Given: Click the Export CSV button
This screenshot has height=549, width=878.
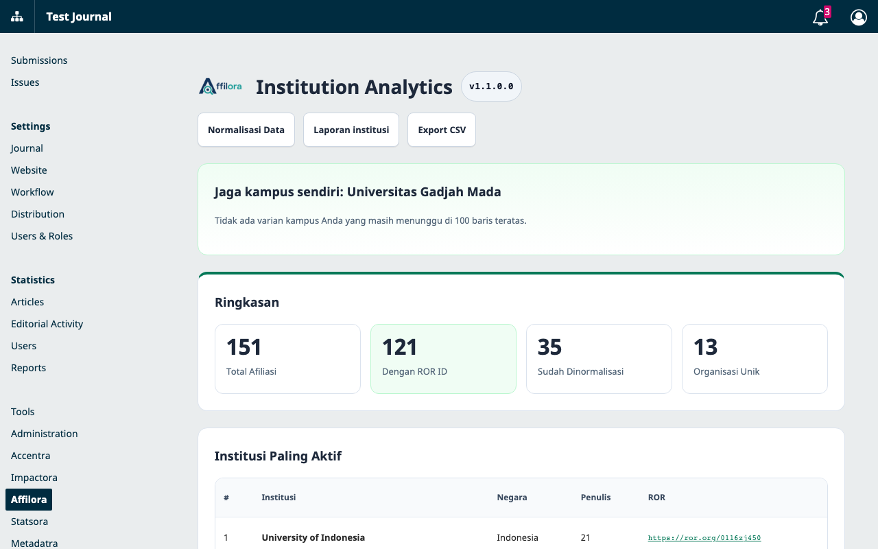Looking at the screenshot, I should (442, 130).
